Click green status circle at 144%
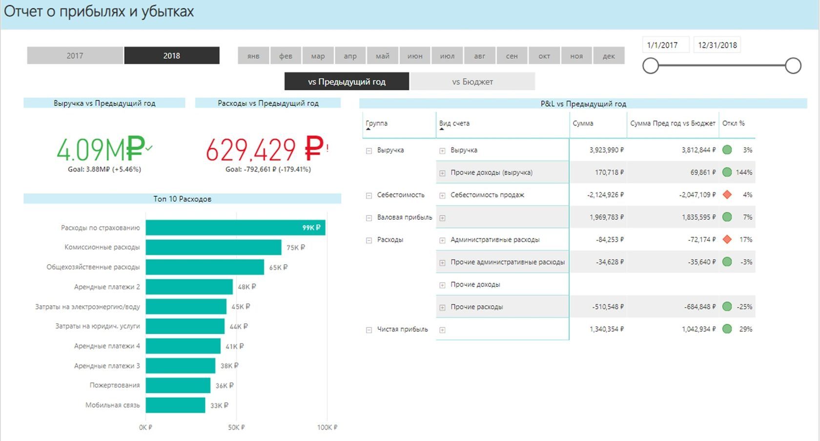 tap(727, 172)
